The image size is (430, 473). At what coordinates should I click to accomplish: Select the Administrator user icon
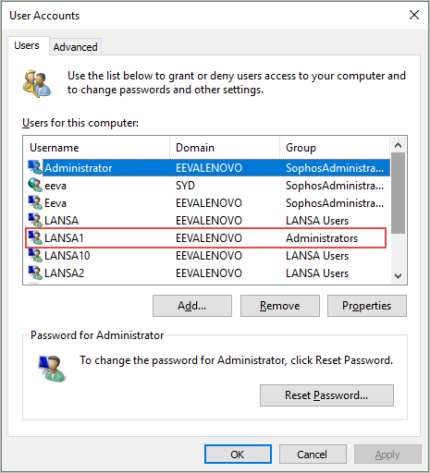point(35,168)
